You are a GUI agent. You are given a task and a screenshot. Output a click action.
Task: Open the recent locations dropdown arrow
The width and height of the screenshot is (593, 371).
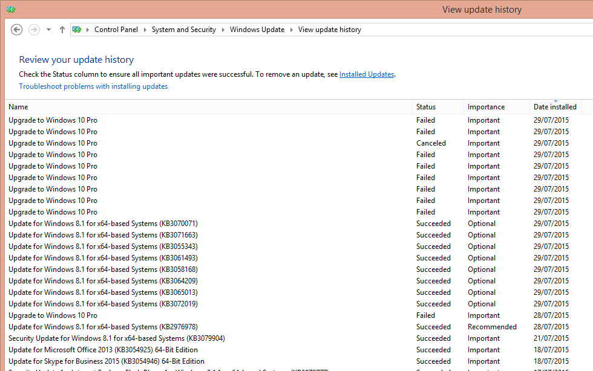48,30
